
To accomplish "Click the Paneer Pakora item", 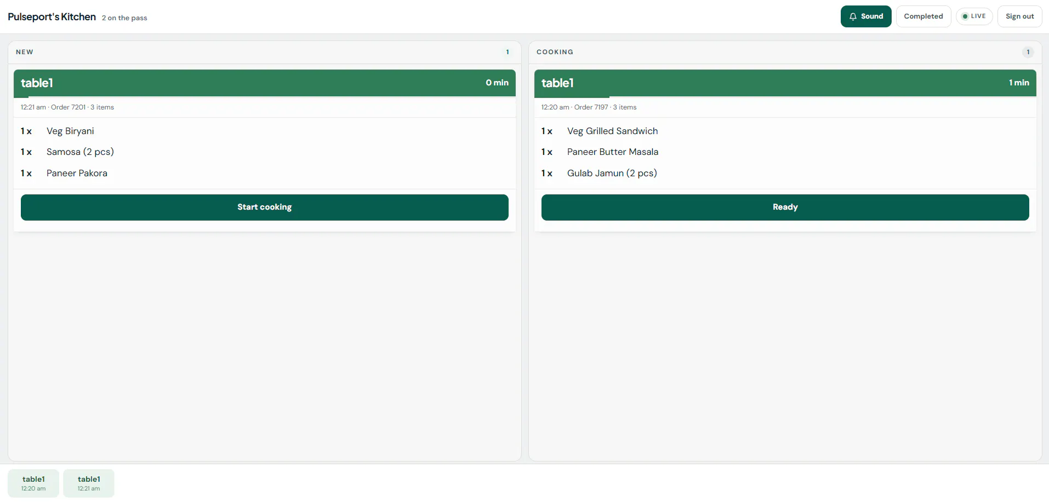I will pyautogui.click(x=77, y=174).
